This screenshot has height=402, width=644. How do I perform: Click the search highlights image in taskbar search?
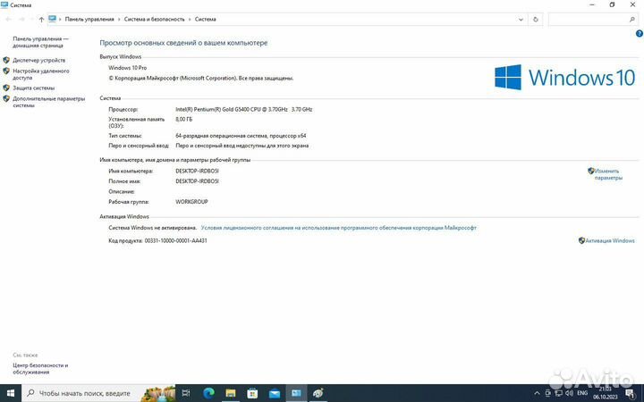(157, 394)
